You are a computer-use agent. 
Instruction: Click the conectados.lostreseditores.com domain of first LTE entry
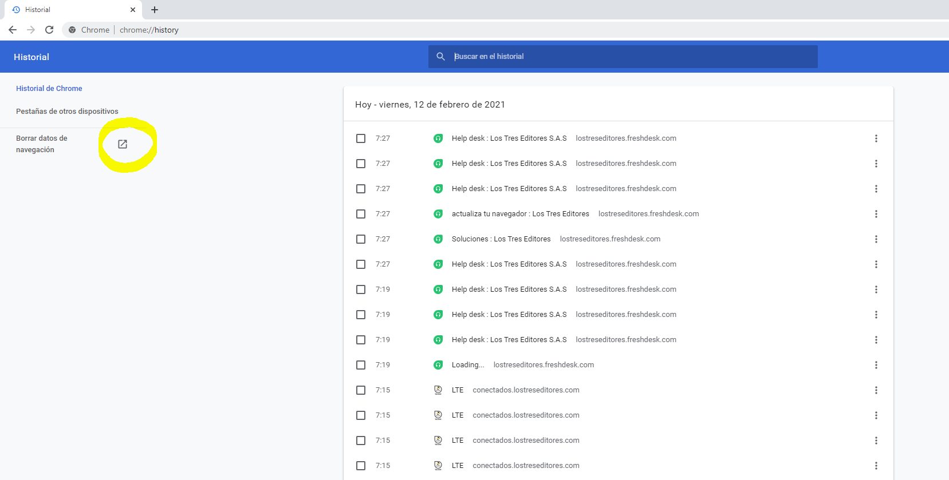pyautogui.click(x=526, y=390)
